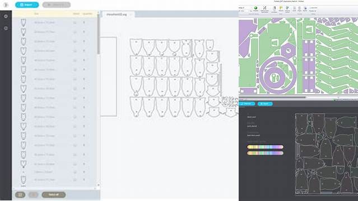Open the round menu icon at top-left corner

6,5
